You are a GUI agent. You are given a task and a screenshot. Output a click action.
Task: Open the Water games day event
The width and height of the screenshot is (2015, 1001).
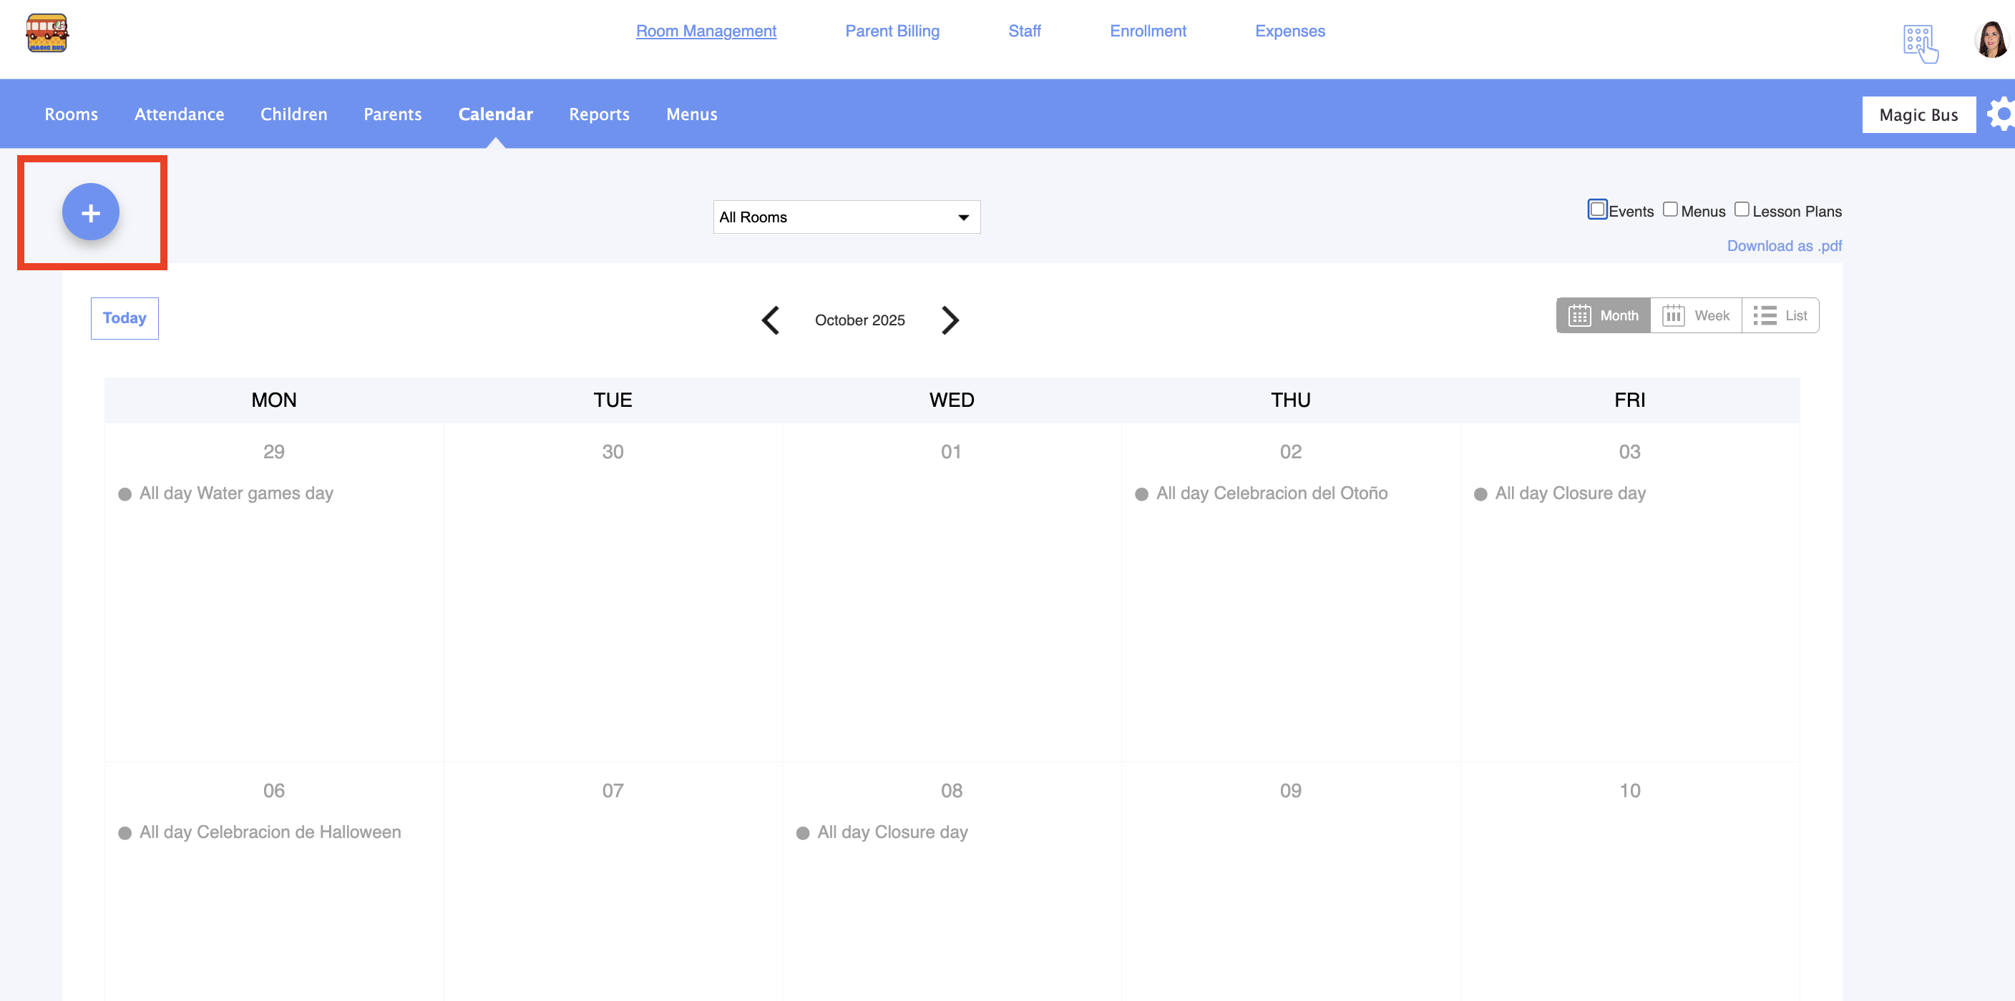[235, 493]
